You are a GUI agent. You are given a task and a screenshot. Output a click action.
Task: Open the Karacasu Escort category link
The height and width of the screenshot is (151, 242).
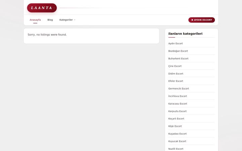(178, 104)
